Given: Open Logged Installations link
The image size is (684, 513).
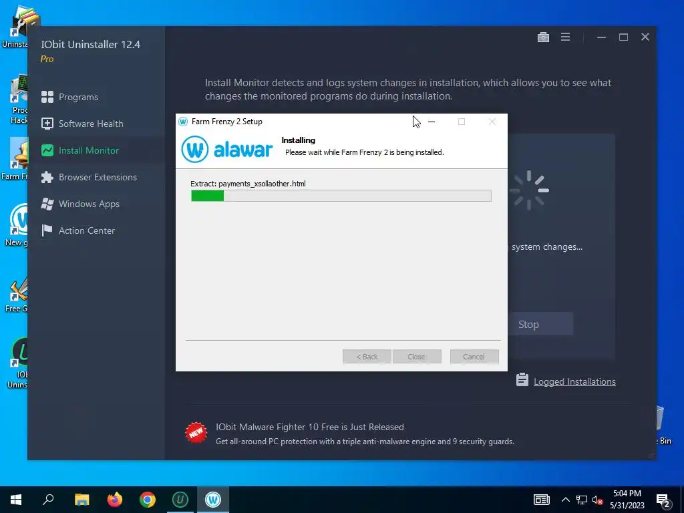Looking at the screenshot, I should pyautogui.click(x=574, y=381).
